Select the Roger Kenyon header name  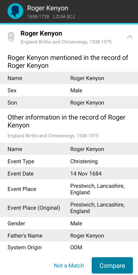click(x=48, y=8)
